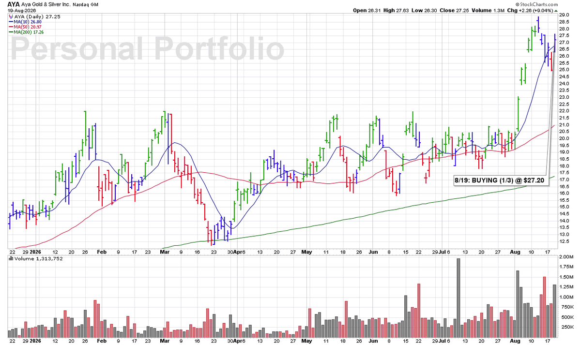The width and height of the screenshot is (581, 345).
Task: Click the 15.0 price axis label
Action: coord(564,207)
